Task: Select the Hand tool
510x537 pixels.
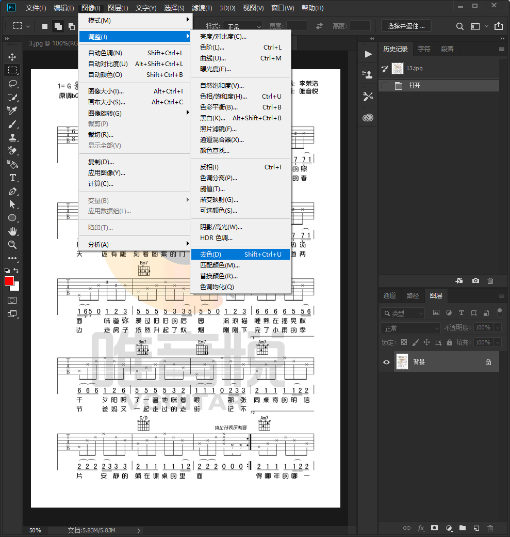Action: pyautogui.click(x=12, y=231)
